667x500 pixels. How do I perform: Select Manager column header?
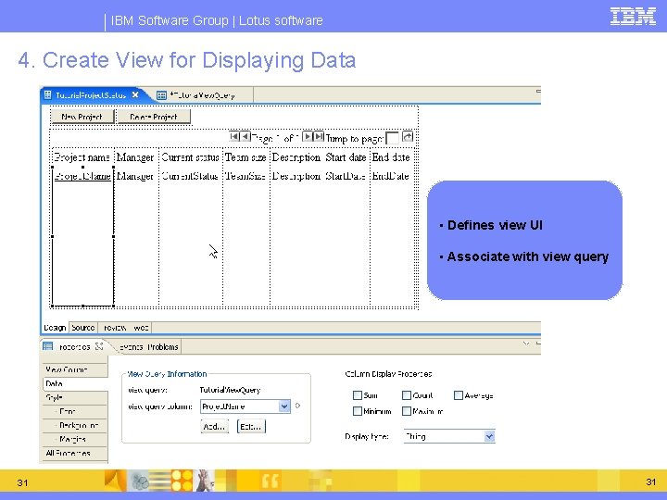coord(135,157)
